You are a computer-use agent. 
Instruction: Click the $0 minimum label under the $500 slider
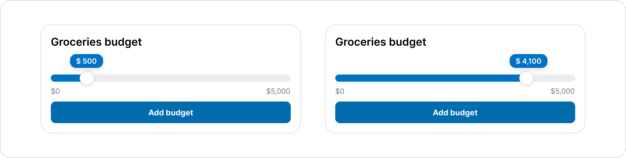pyautogui.click(x=55, y=91)
